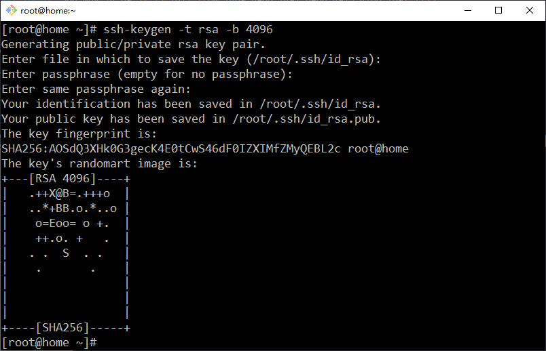546x351 pixels.
Task: Click the Git Bash icon in title bar
Action: click(11, 10)
